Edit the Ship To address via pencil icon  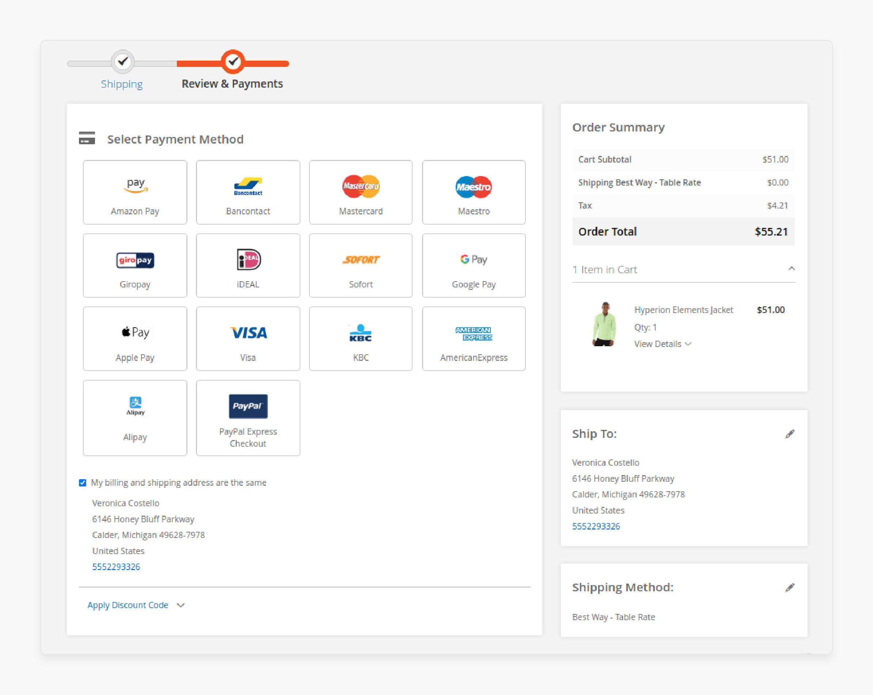pos(790,434)
